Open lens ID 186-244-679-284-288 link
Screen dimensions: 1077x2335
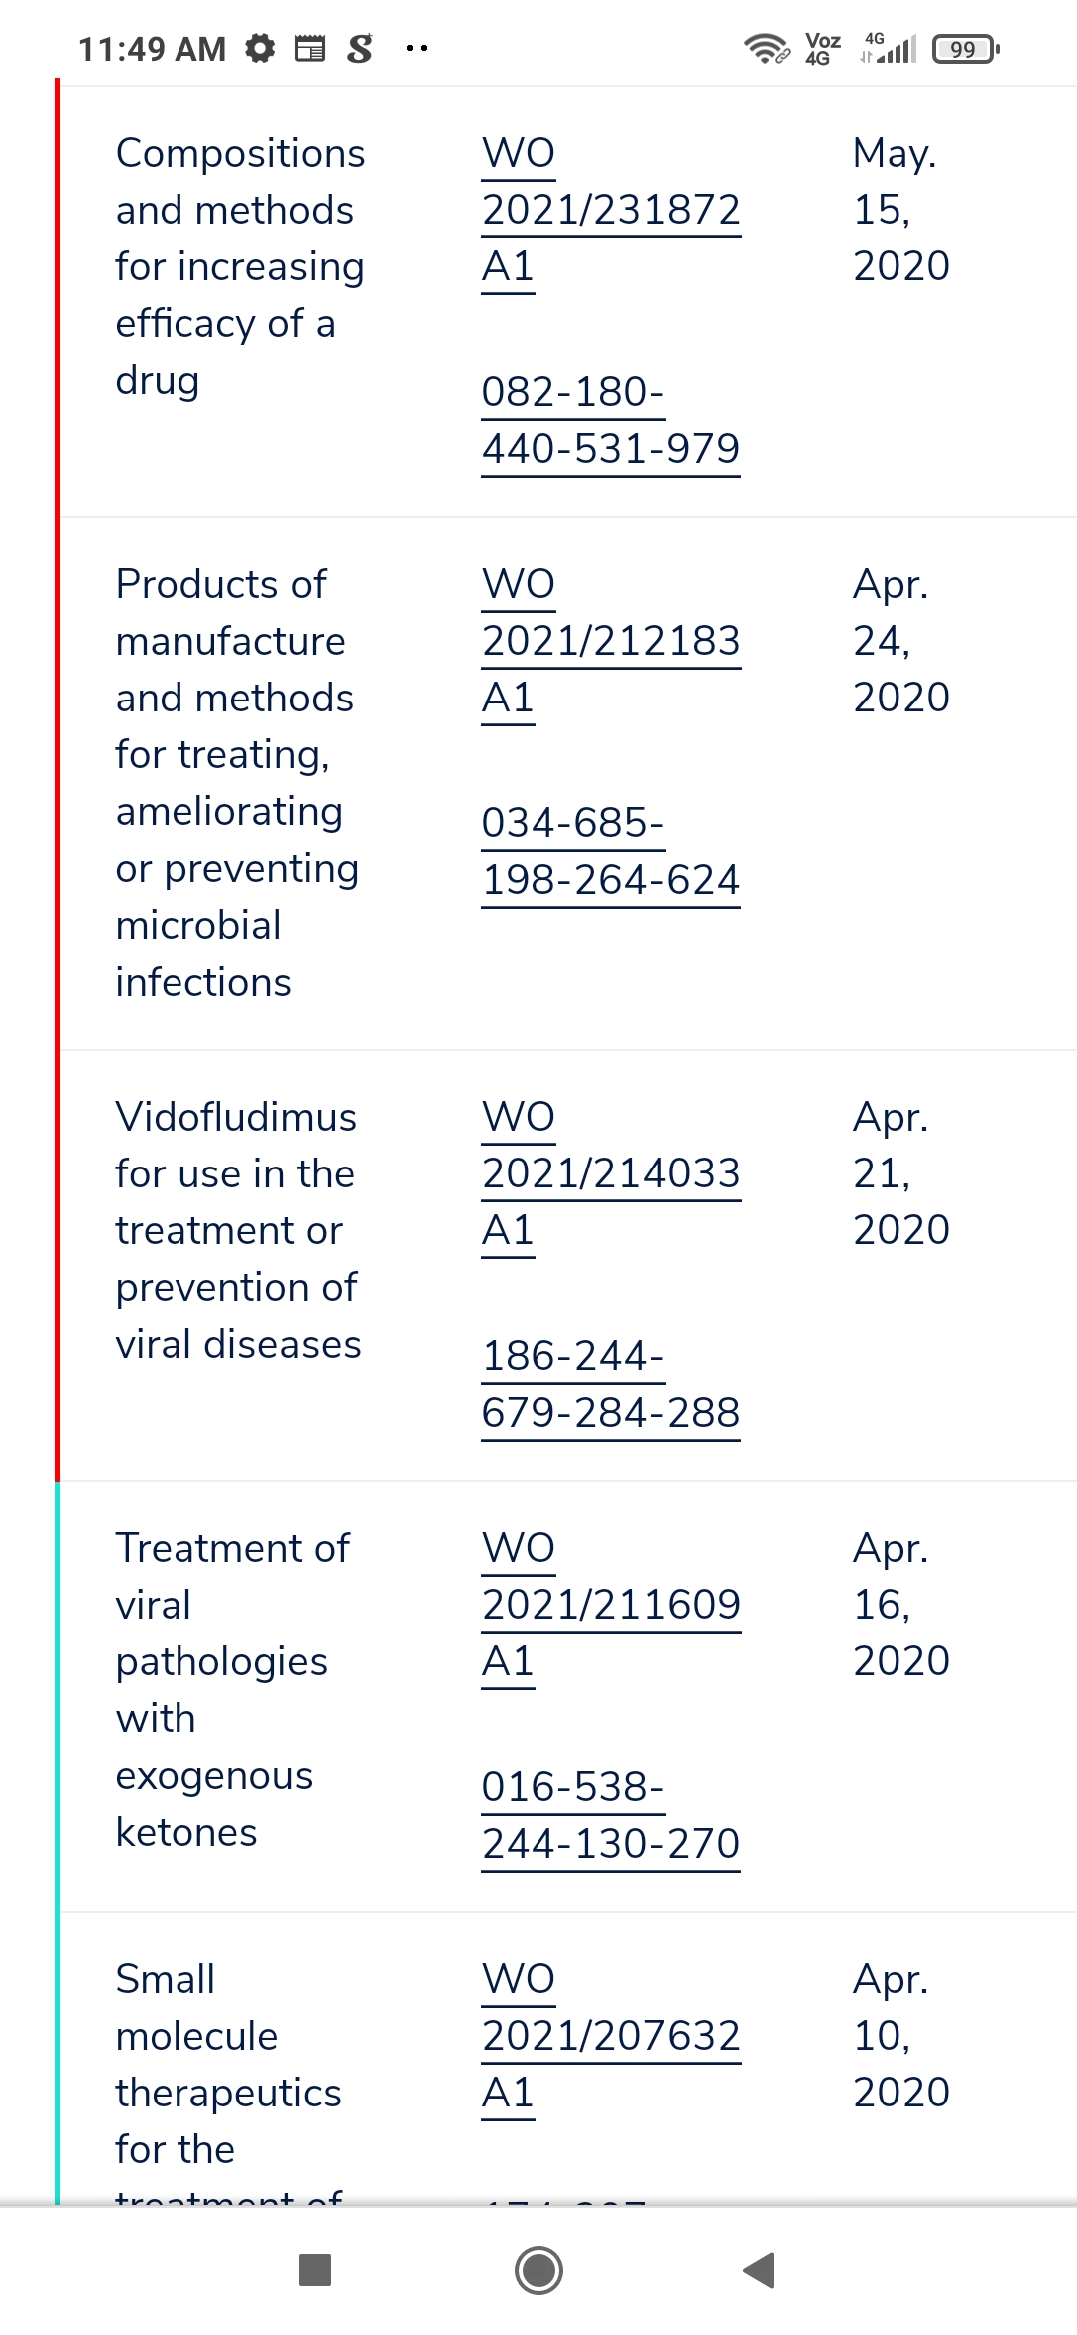(x=610, y=1384)
